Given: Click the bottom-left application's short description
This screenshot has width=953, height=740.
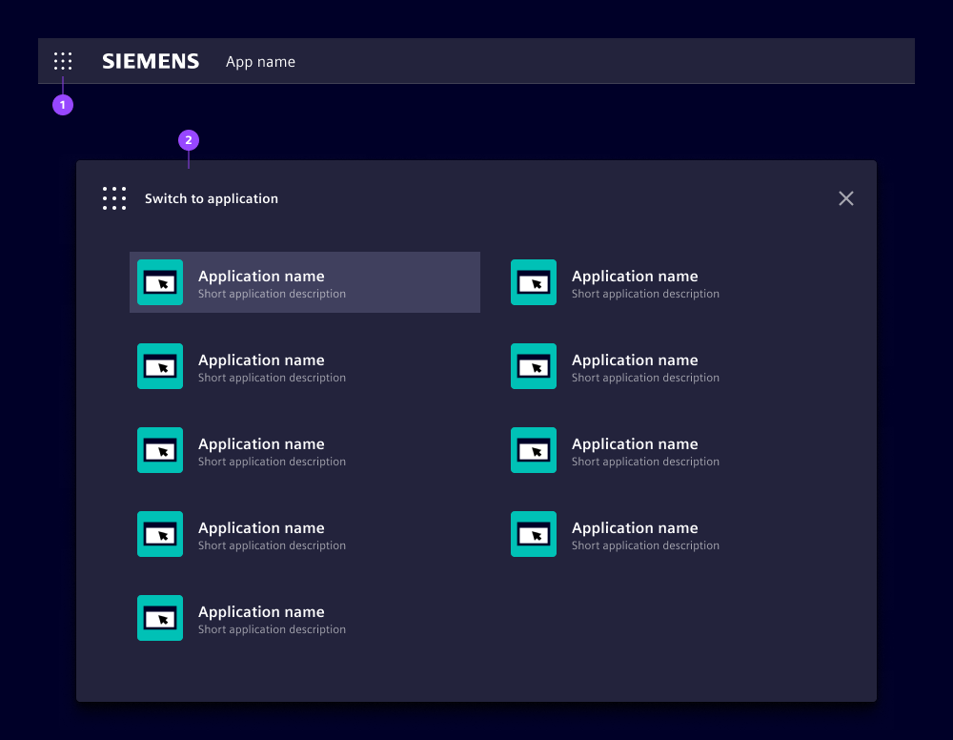Looking at the screenshot, I should [x=272, y=629].
